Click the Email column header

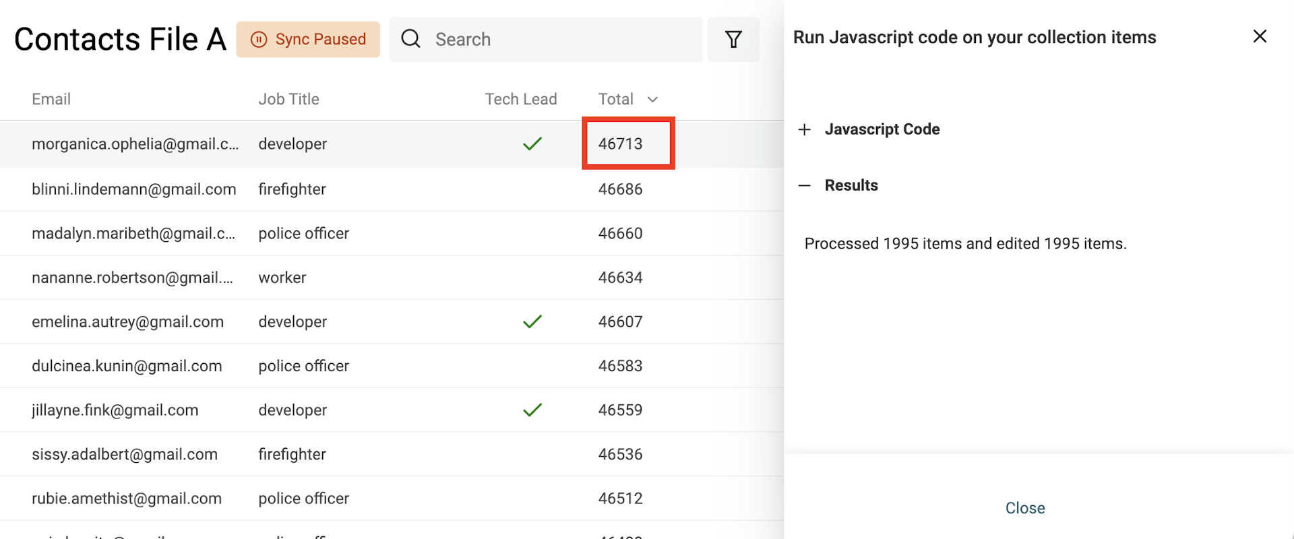point(51,100)
